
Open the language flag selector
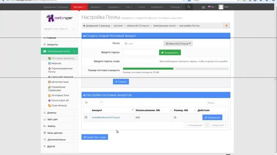tap(212, 7)
